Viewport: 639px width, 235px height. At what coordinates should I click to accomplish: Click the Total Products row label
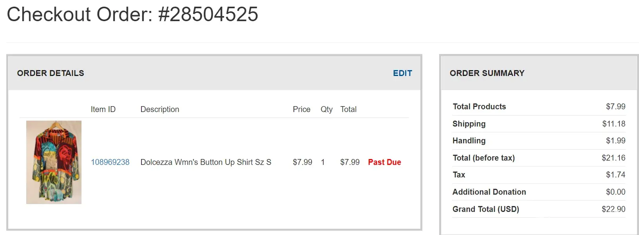[x=479, y=107]
